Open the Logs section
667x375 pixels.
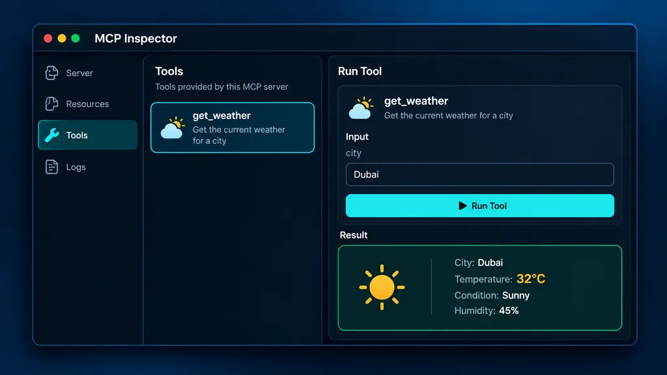[88, 167]
